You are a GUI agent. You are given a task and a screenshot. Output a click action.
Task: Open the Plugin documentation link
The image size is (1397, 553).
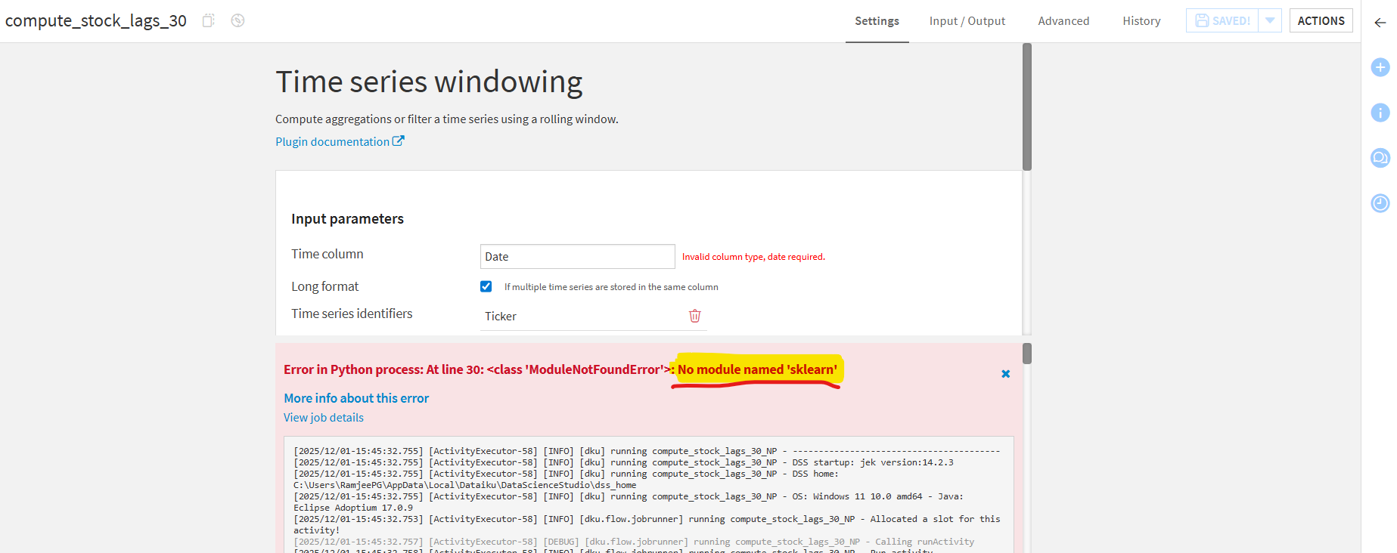point(332,141)
